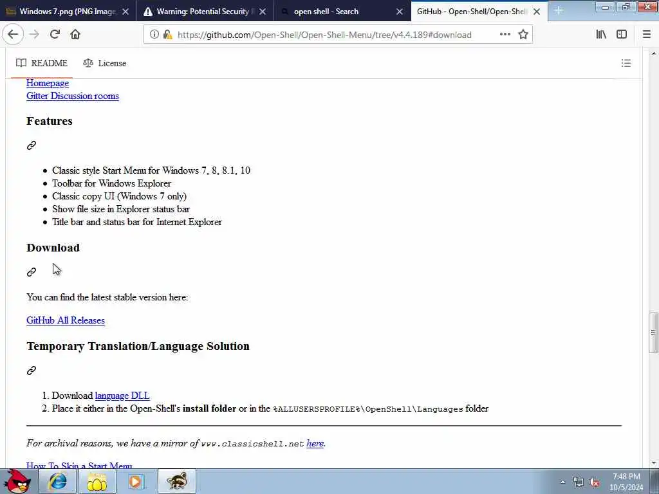Screen dimensions: 659x494
Task: Reload the current GitHub page
Action: coord(55,35)
